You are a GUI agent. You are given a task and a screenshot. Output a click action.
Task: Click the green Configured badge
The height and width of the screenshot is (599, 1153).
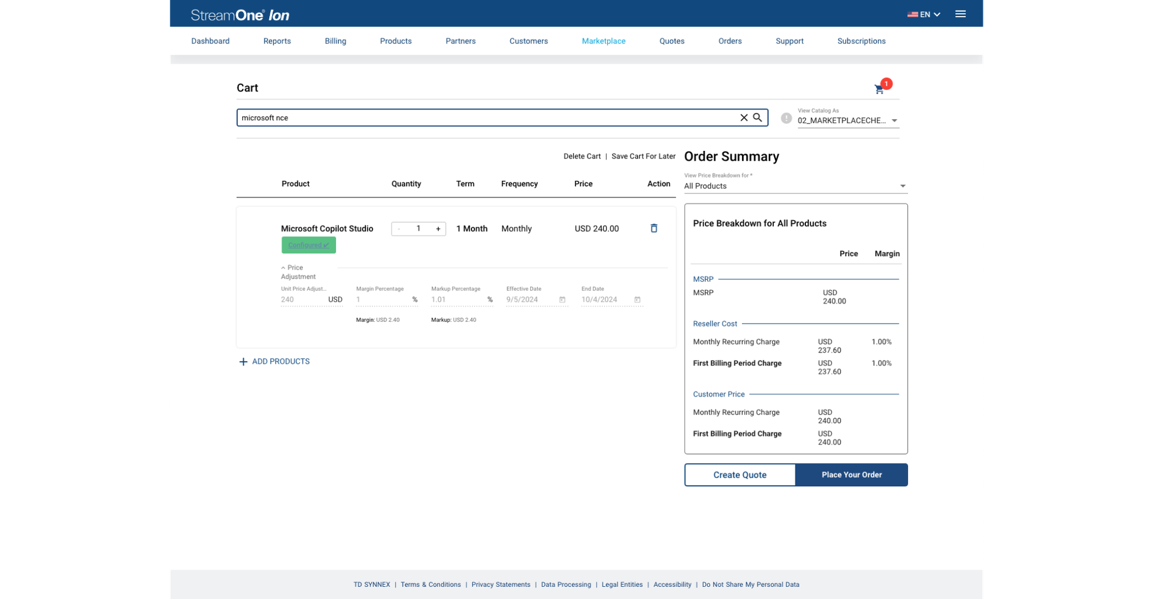point(308,245)
